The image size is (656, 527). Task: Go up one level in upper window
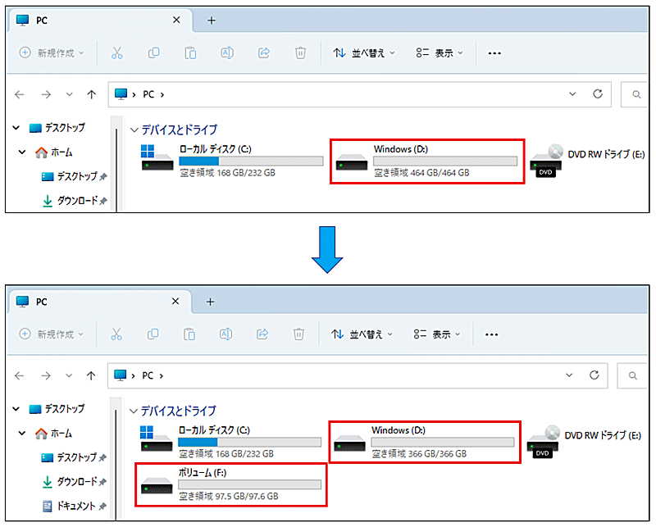point(92,94)
